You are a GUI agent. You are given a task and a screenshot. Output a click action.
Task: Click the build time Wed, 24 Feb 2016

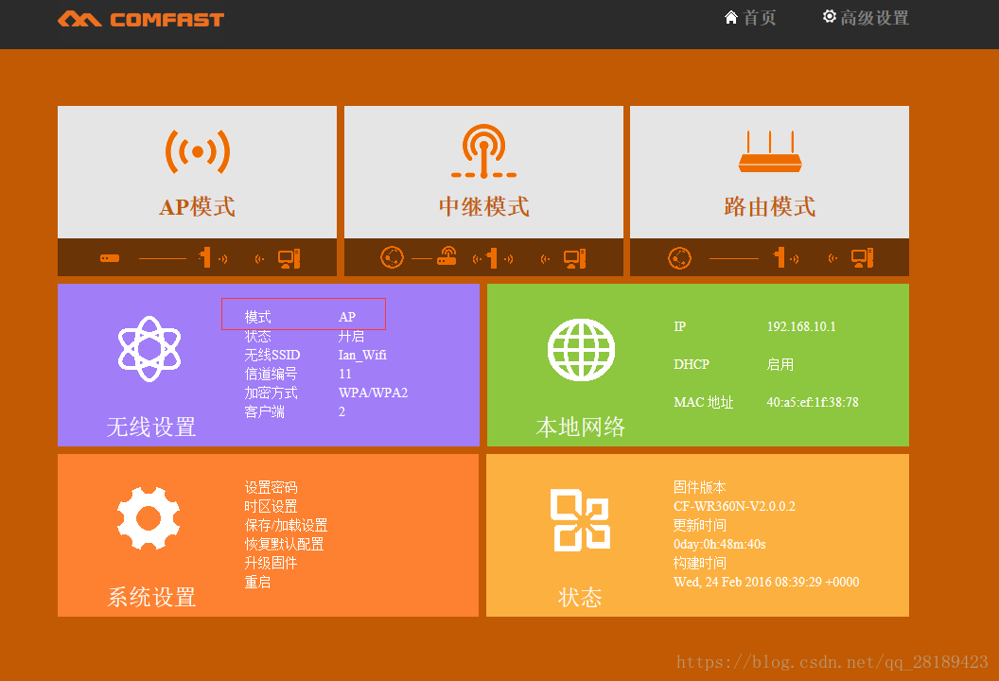[x=766, y=582]
